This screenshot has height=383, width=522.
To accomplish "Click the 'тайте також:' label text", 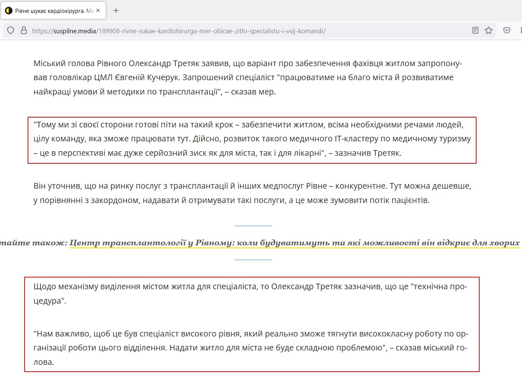I will tap(33, 243).
